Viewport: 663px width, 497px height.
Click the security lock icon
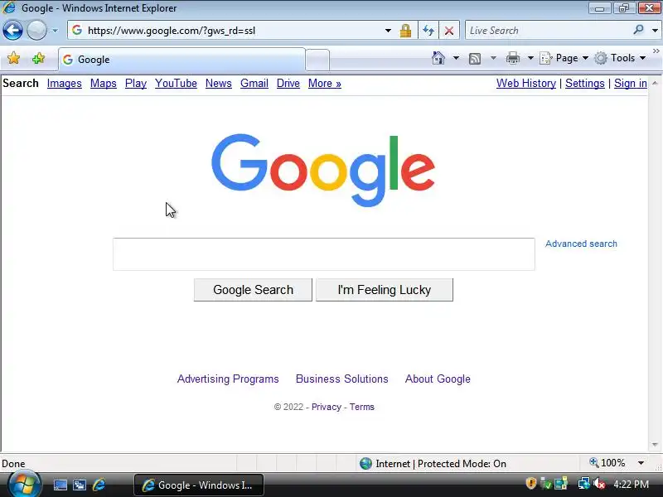click(405, 31)
